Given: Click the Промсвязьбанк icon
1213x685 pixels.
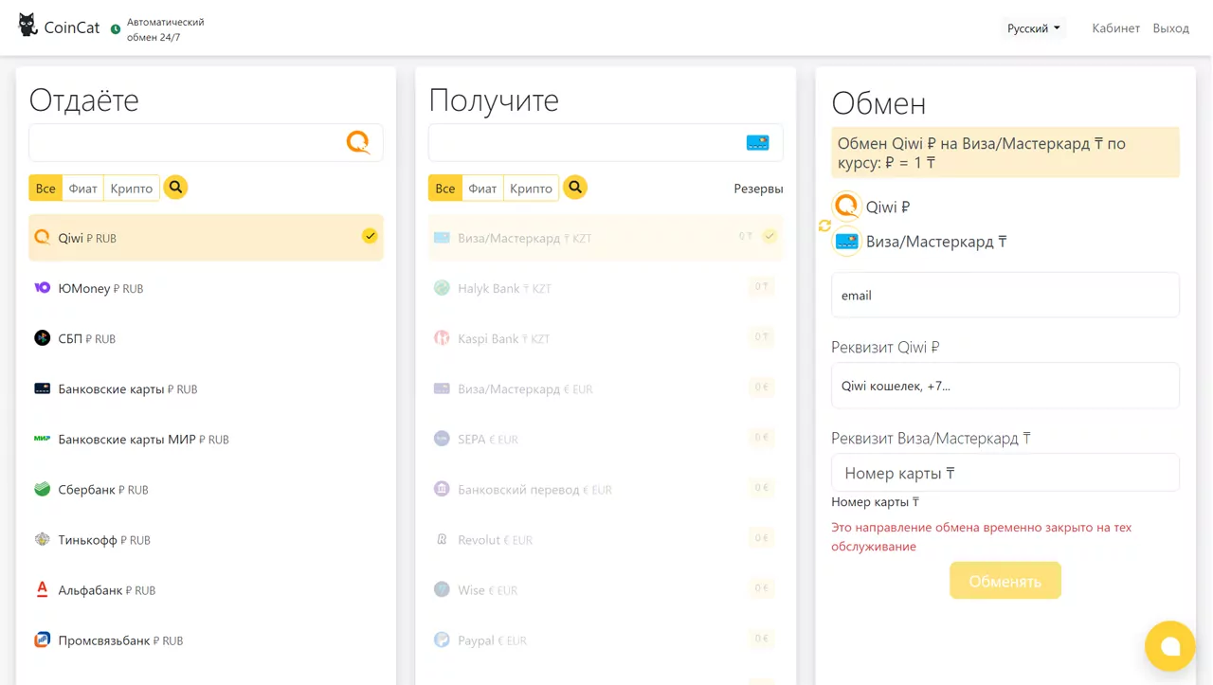Looking at the screenshot, I should tap(42, 640).
